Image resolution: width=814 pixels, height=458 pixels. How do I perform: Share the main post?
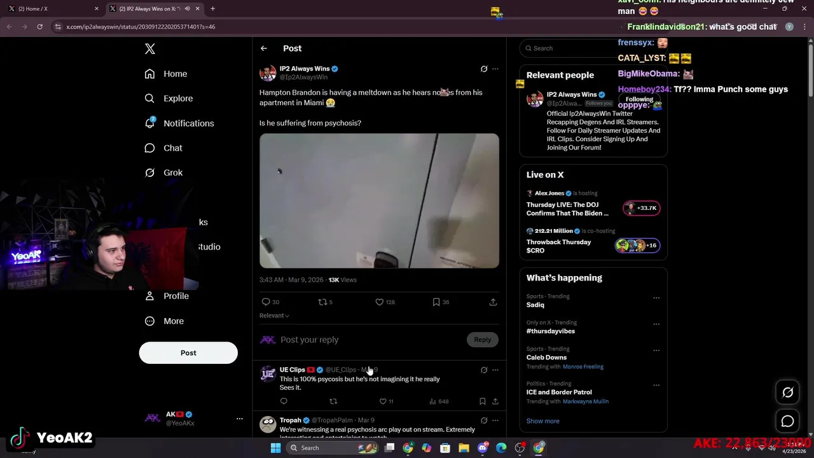tap(493, 302)
